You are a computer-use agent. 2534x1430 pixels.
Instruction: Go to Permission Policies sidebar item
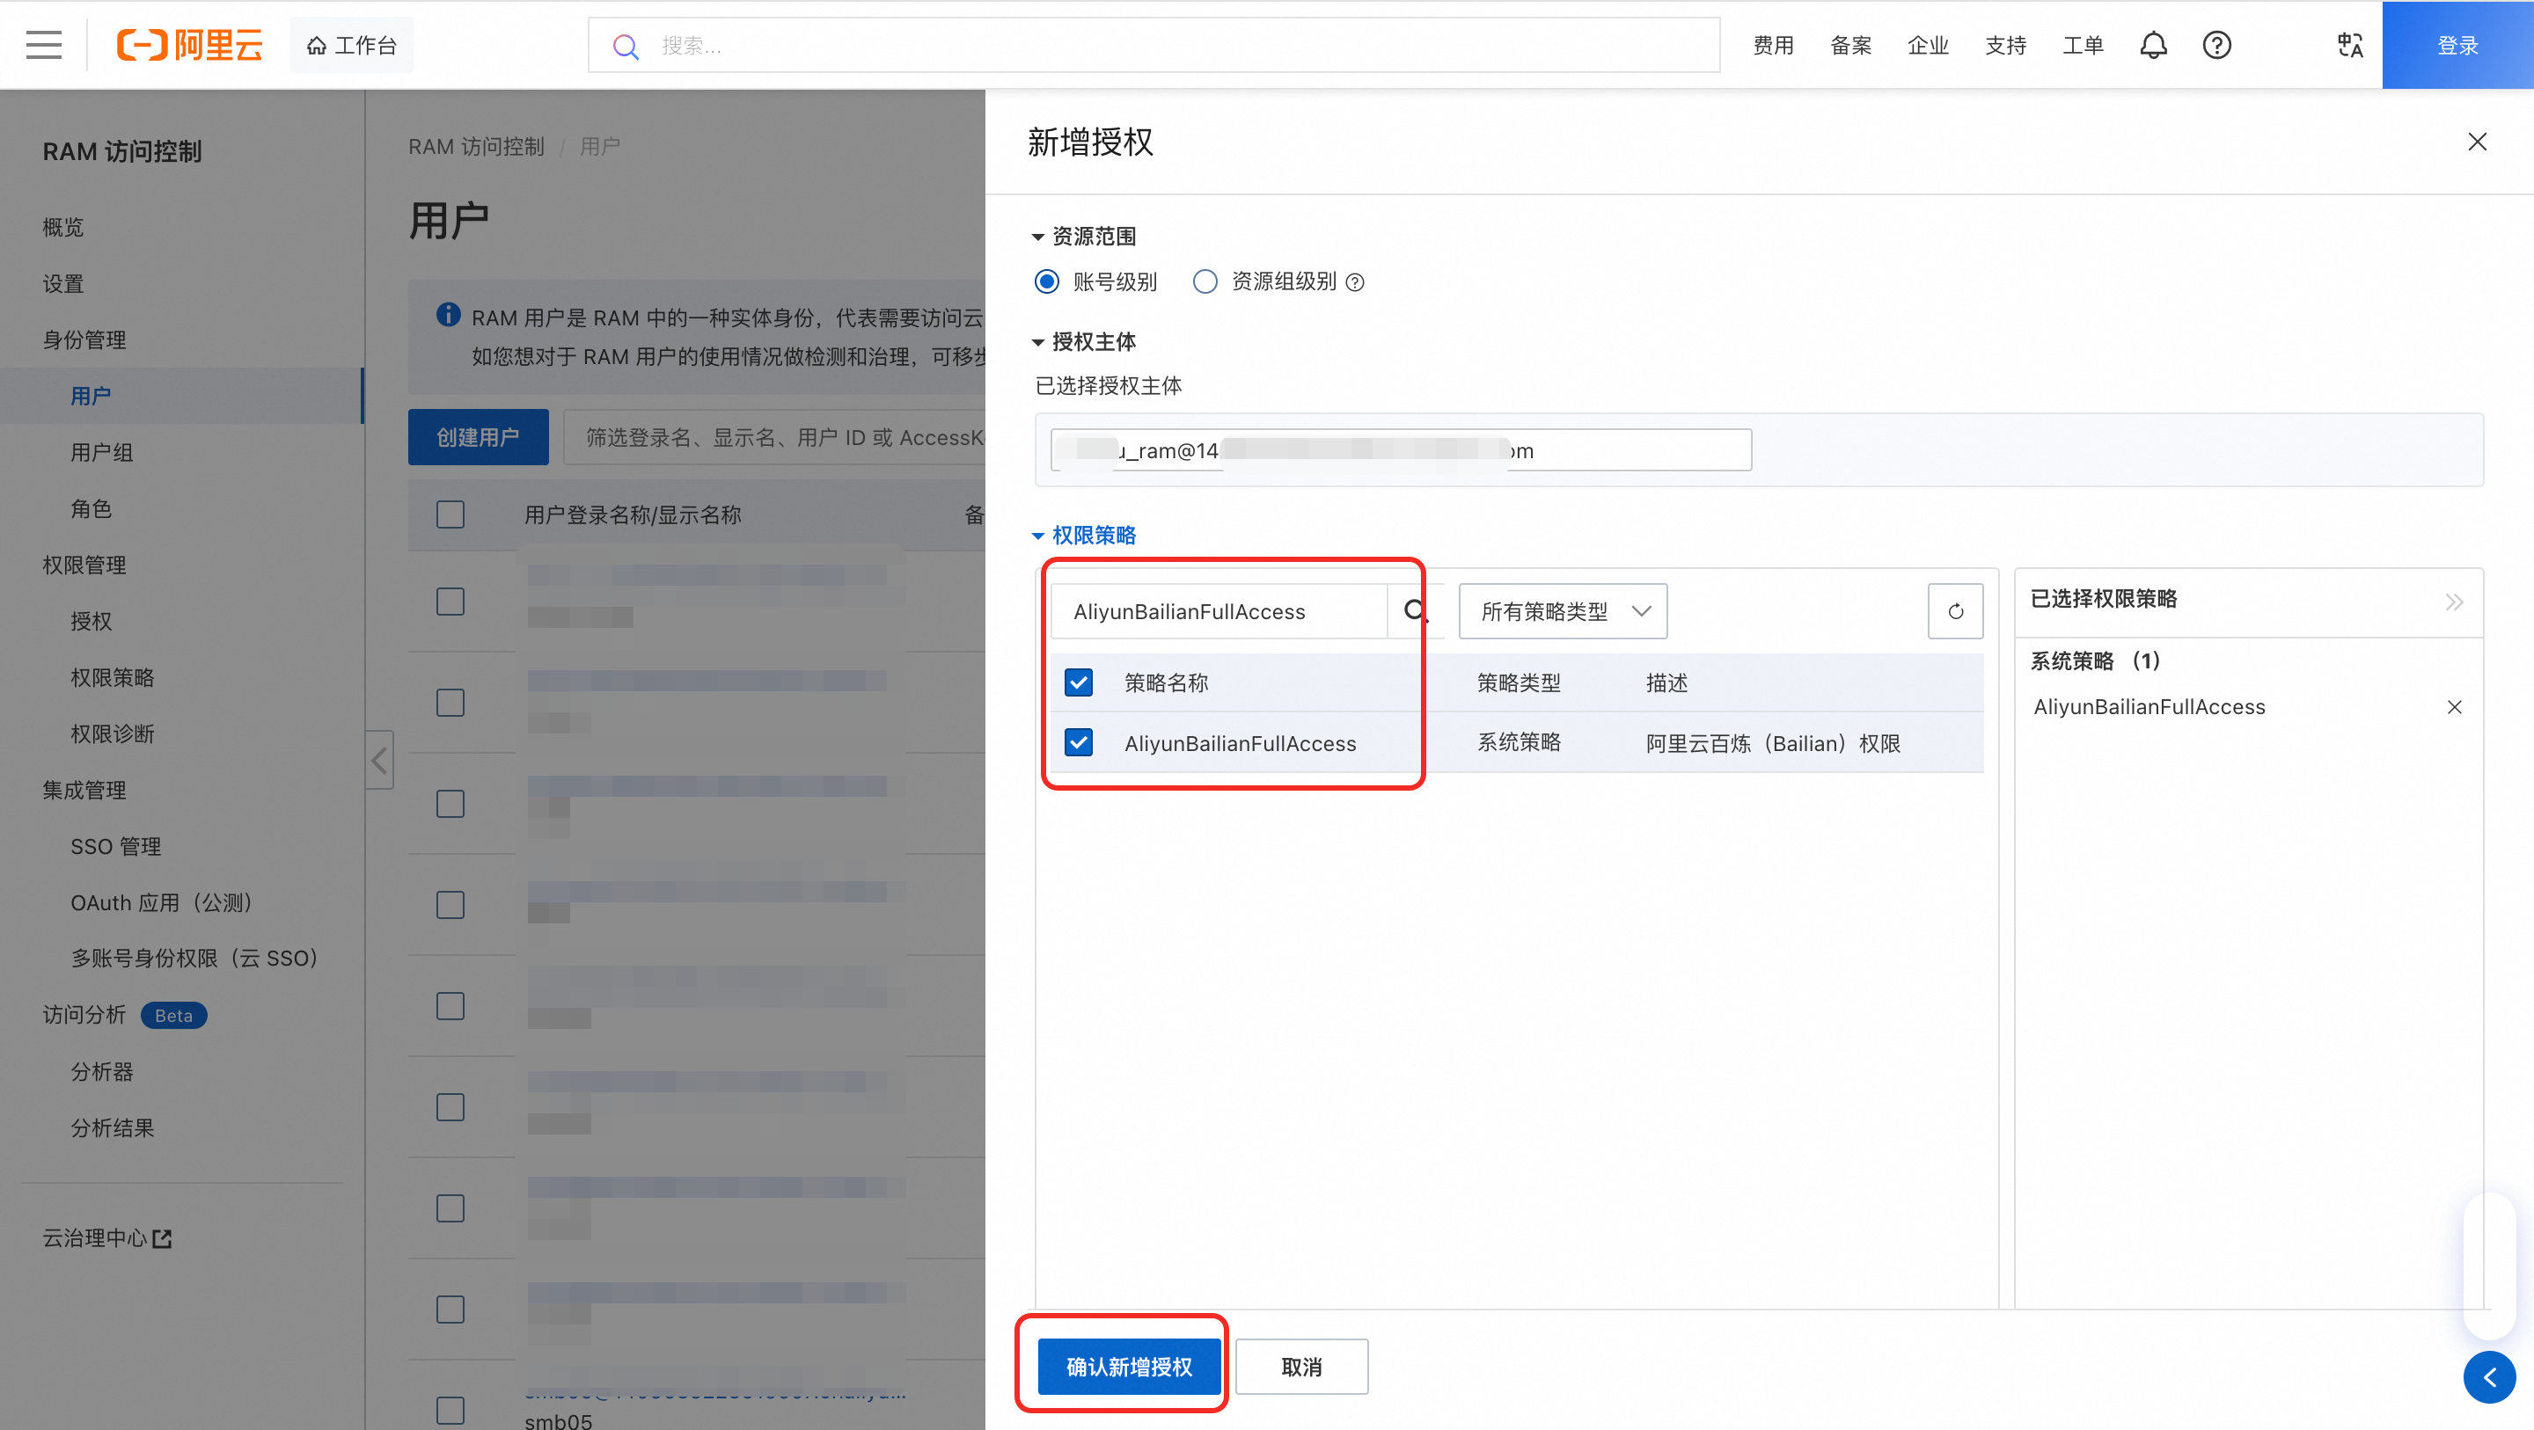point(112,678)
